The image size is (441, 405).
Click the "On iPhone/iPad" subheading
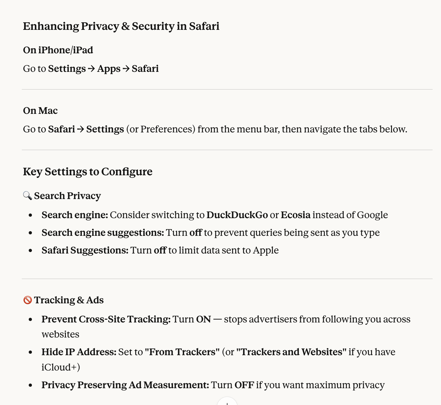[x=58, y=50]
